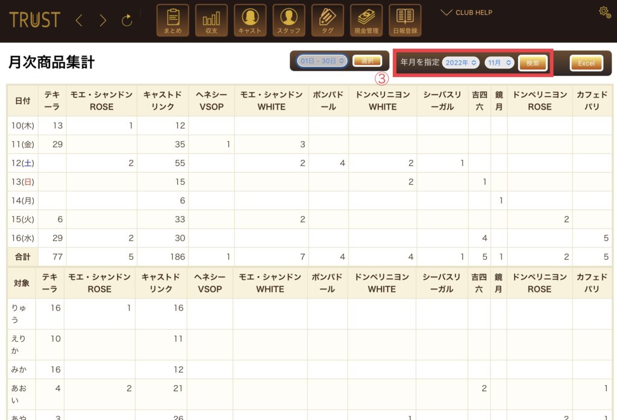Open the まとめ summary icon
Screen dimensions: 617x420
pos(173,20)
